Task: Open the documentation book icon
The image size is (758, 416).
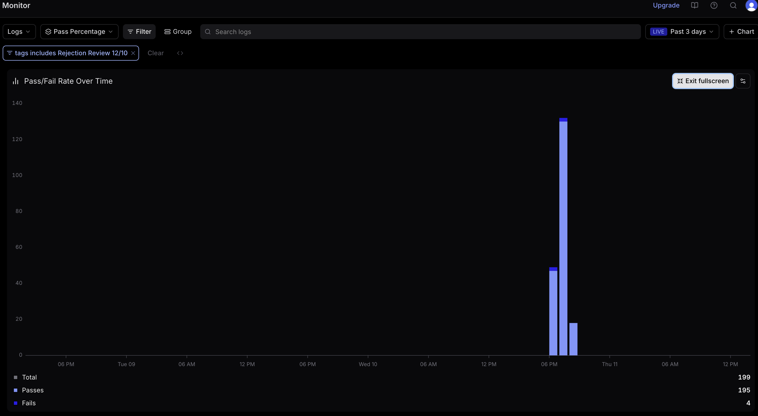Action: (694, 6)
